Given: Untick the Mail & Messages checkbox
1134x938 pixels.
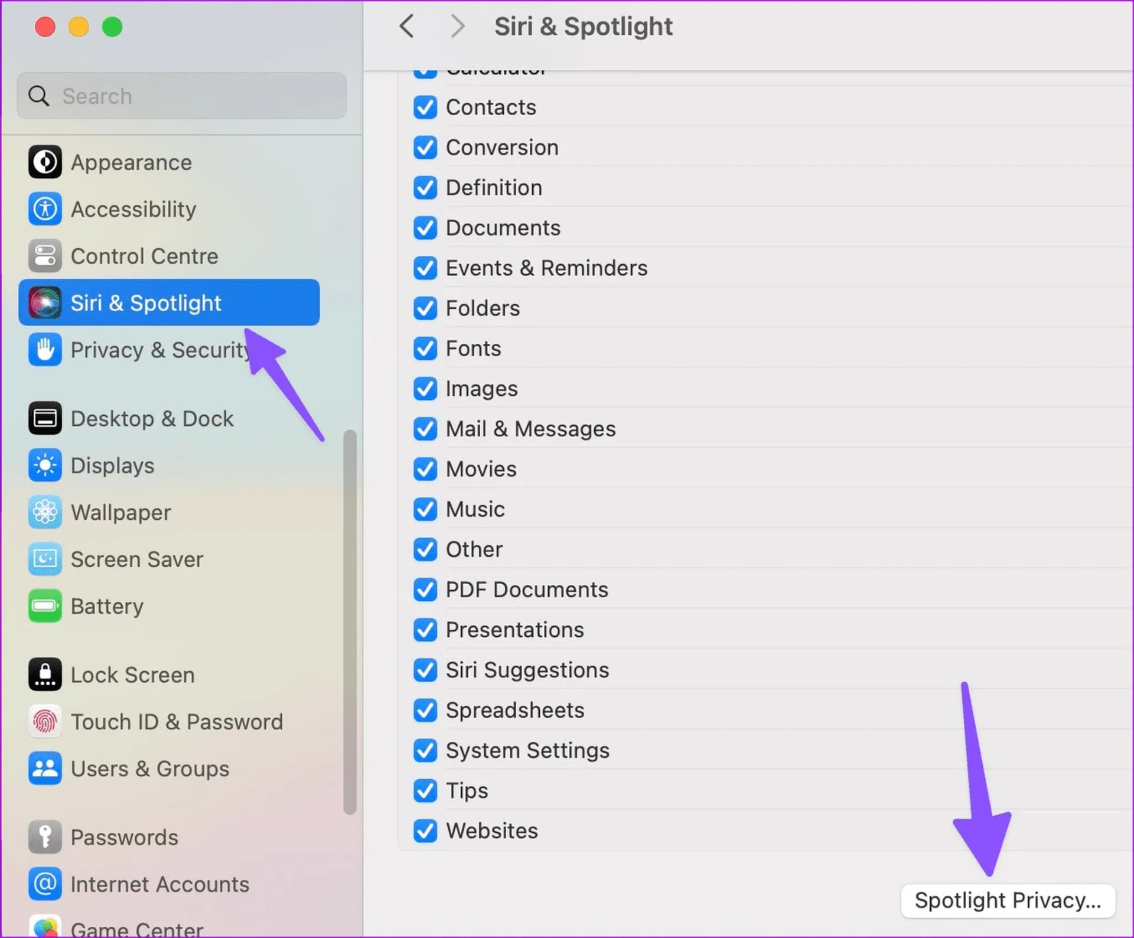Looking at the screenshot, I should click(x=425, y=429).
